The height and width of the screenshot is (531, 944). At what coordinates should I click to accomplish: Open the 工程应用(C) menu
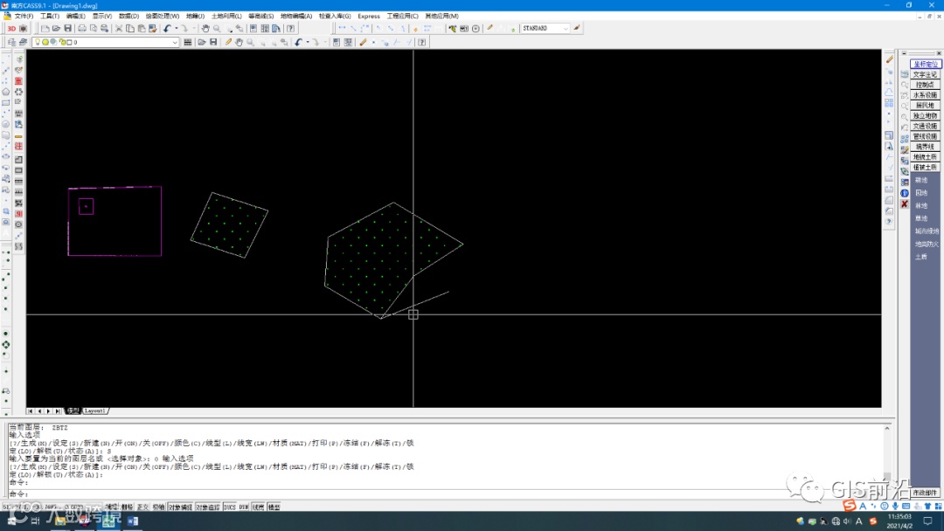tap(402, 17)
